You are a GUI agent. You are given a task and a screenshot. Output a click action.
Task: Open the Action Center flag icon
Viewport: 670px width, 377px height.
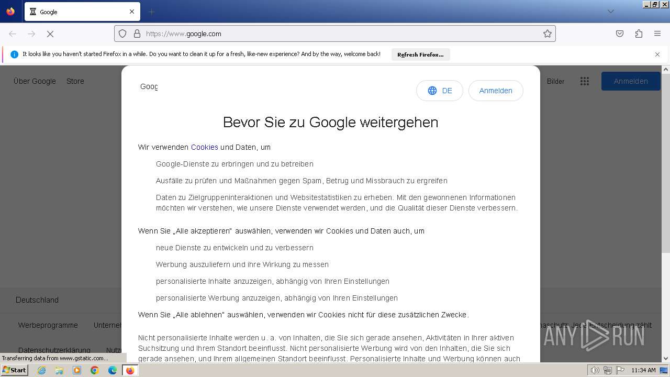pos(620,370)
